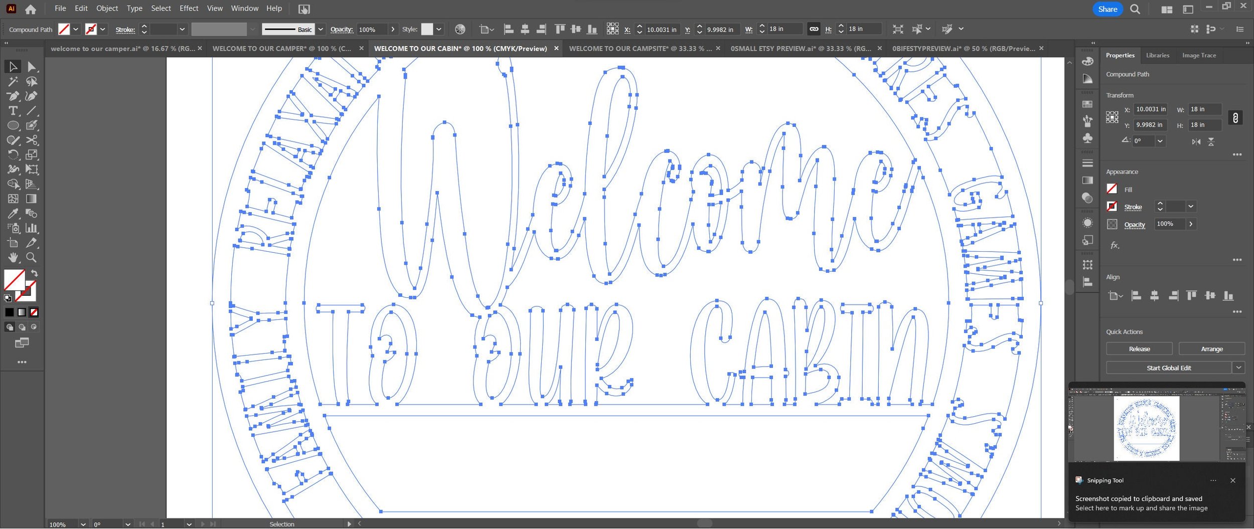Set None mode in toolbar
The width and height of the screenshot is (1254, 529).
coord(34,312)
